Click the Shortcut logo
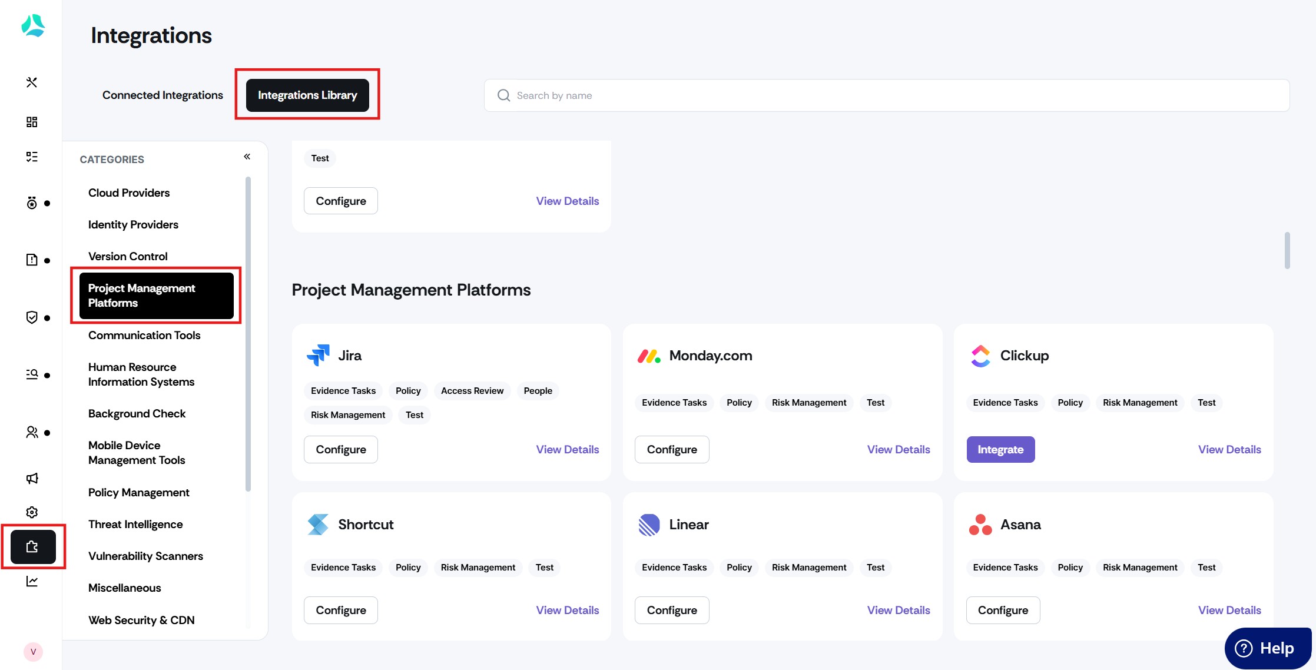This screenshot has width=1316, height=670. pos(318,525)
